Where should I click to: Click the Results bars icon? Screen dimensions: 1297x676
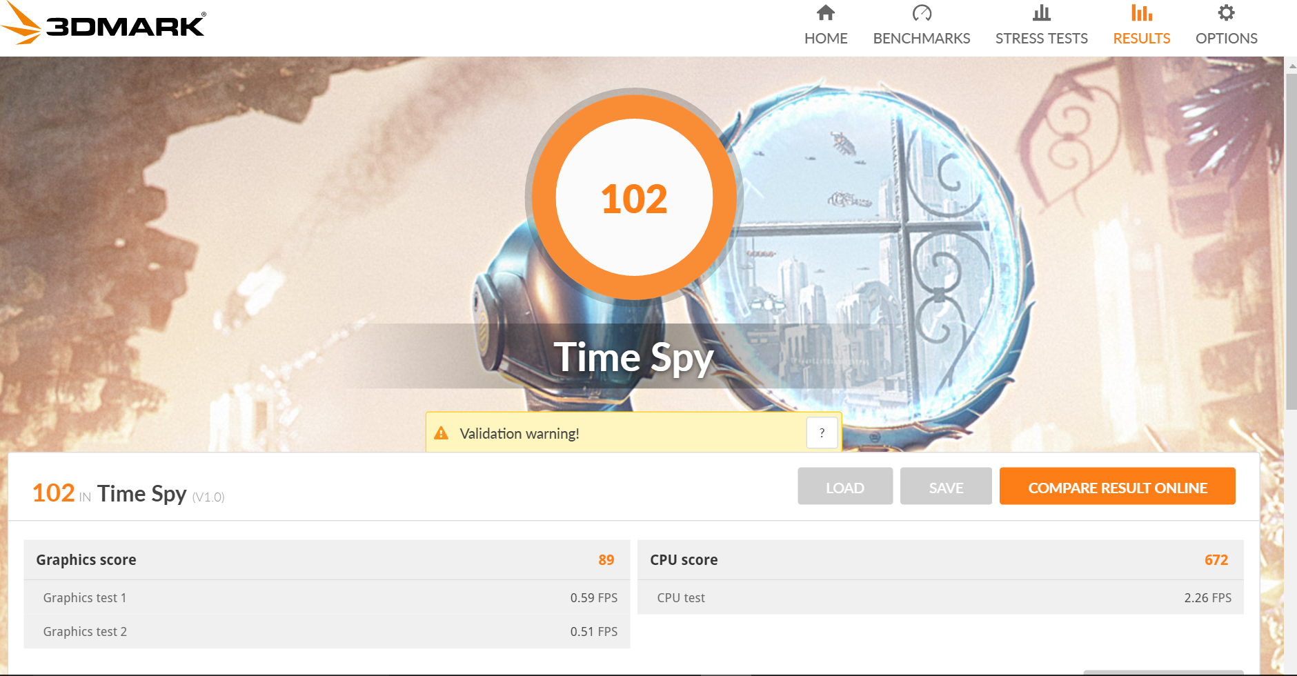click(x=1142, y=13)
